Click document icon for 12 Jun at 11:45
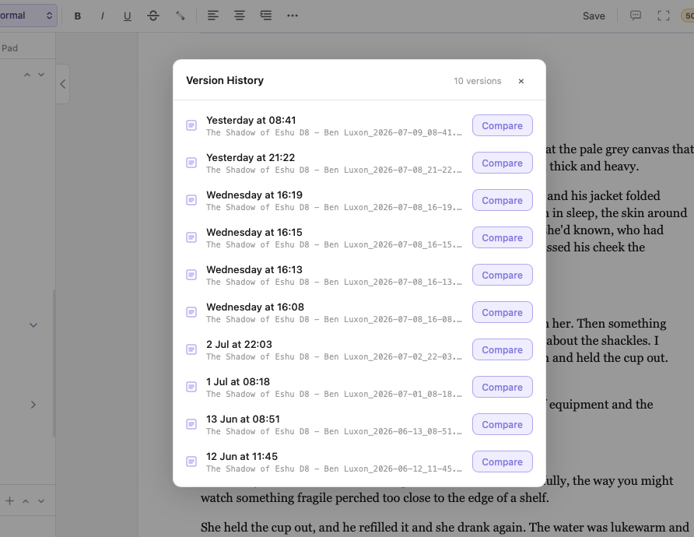The height and width of the screenshot is (537, 694). (191, 462)
